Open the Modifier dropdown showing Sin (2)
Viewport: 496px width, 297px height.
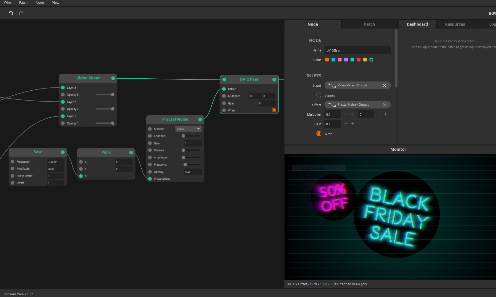pyautogui.click(x=188, y=129)
